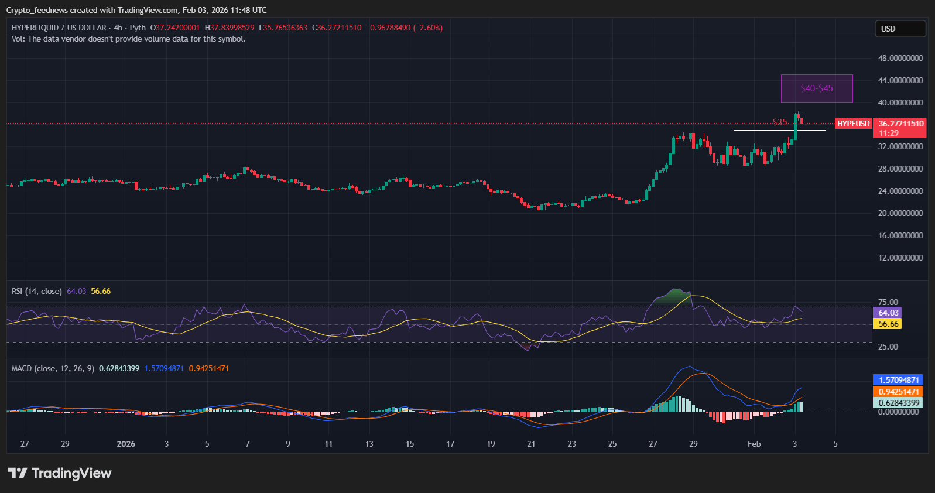Viewport: 935px width, 493px height.
Task: Click the TradingView logo icon
Action: 17,473
